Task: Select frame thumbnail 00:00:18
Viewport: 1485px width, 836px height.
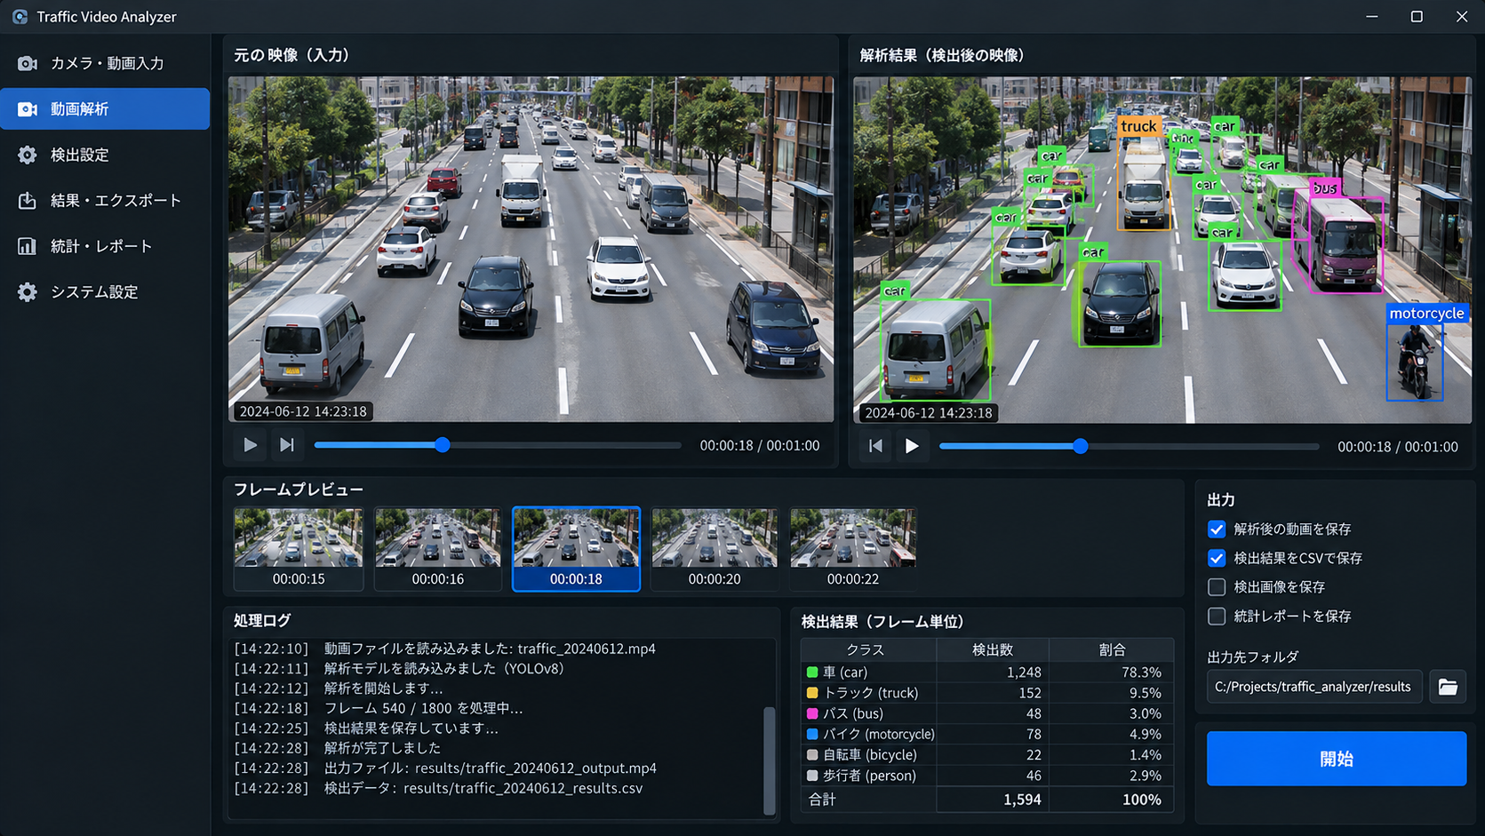Action: coord(576,549)
